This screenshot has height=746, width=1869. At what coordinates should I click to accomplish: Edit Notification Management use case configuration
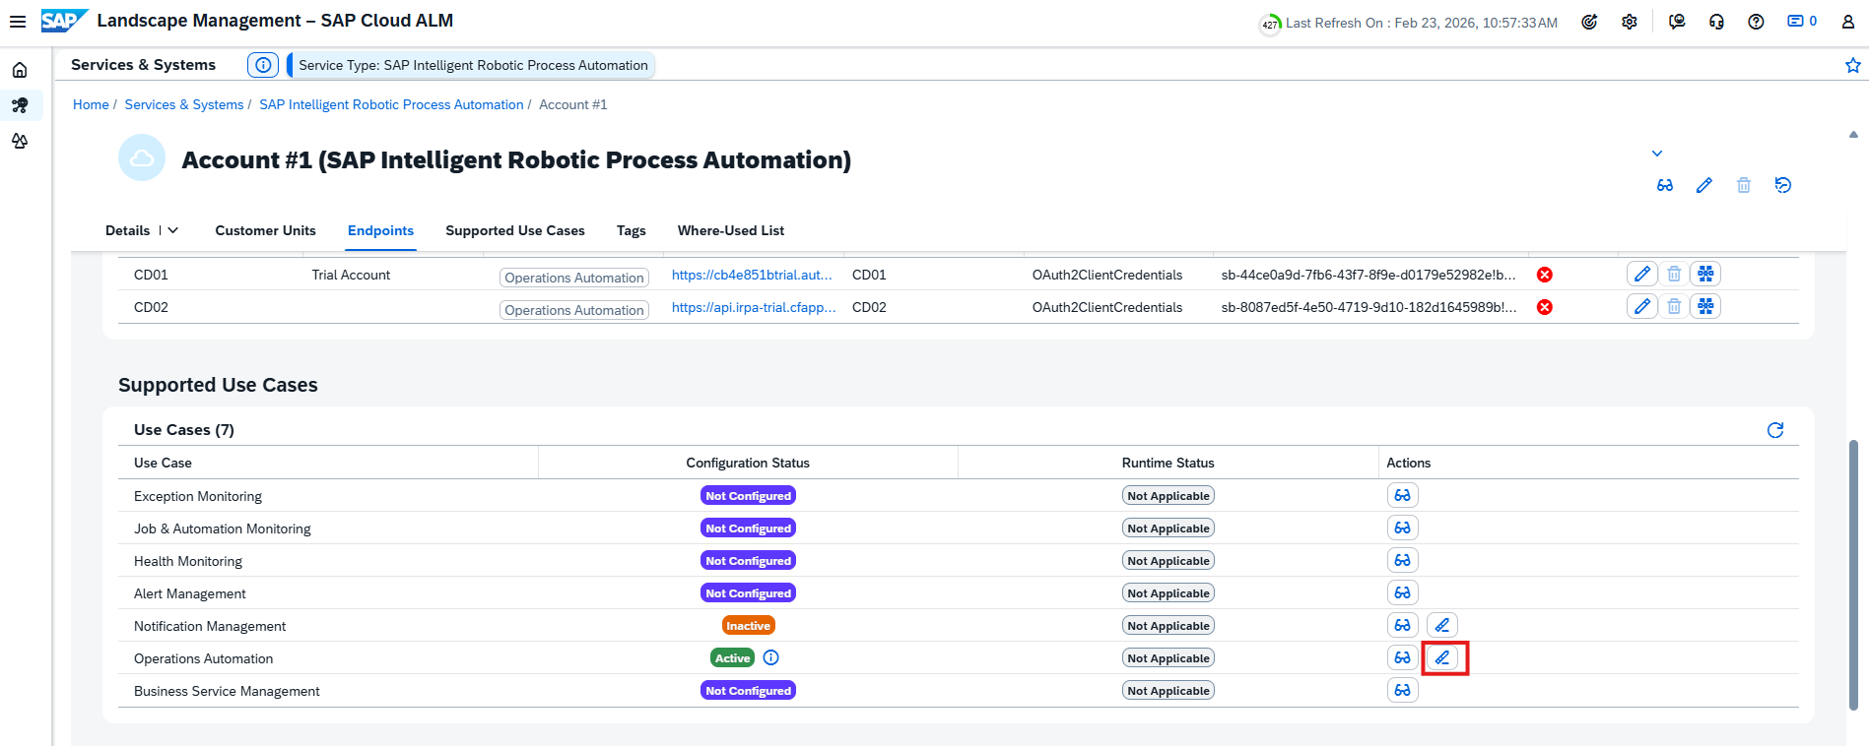coord(1441,626)
